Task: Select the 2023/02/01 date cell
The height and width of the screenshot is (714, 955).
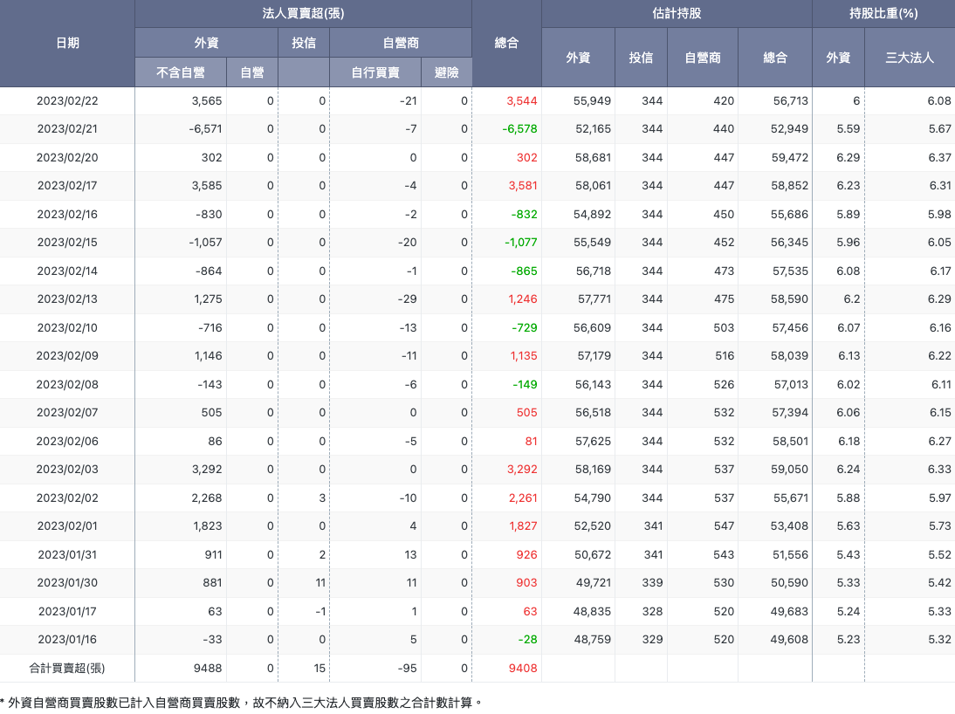Action: click(x=67, y=525)
